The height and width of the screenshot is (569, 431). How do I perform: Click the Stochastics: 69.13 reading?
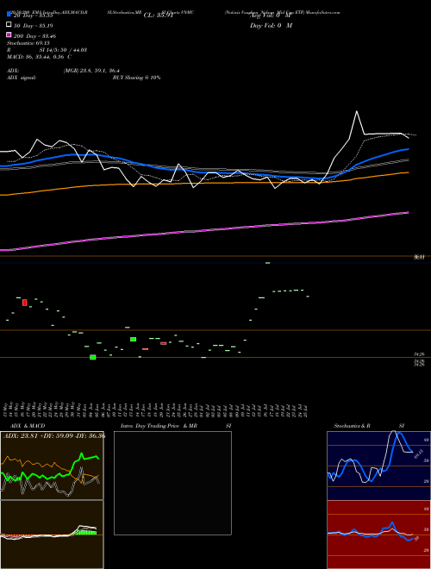click(x=28, y=43)
